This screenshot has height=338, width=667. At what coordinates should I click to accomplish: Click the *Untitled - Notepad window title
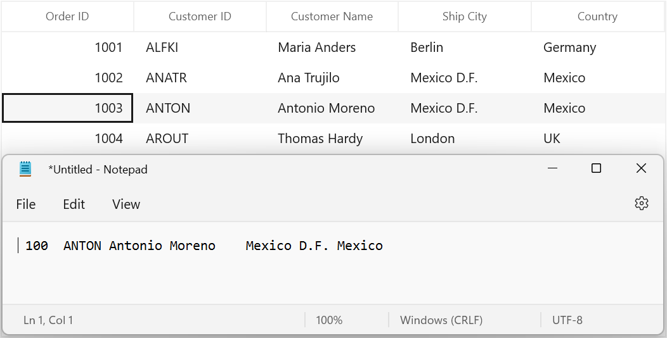pyautogui.click(x=98, y=170)
